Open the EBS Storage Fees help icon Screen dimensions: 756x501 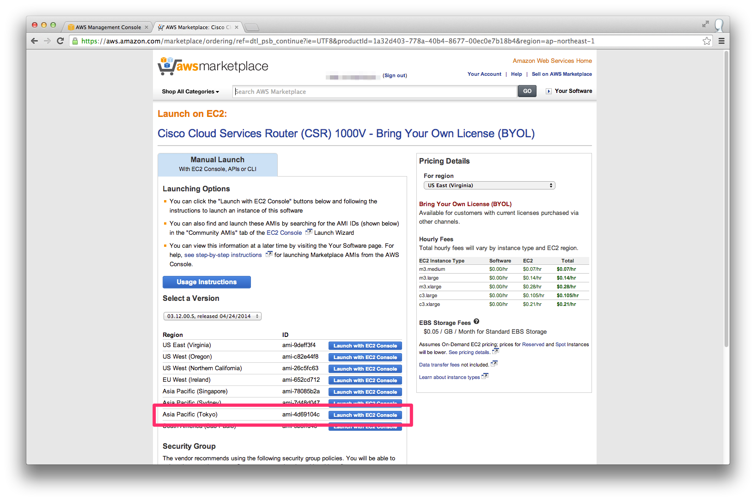pyautogui.click(x=476, y=322)
